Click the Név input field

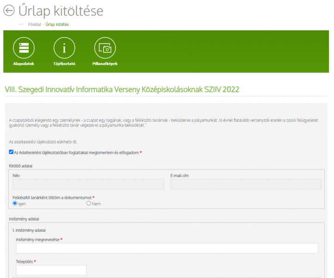[x=88, y=184]
